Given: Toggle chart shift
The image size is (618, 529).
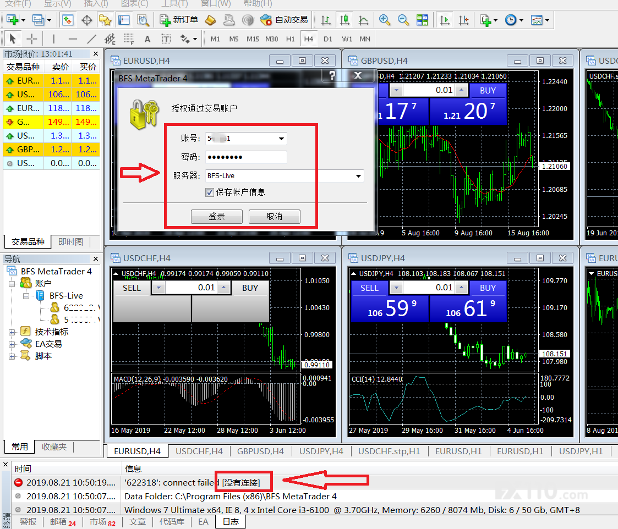Looking at the screenshot, I should tap(464, 20).
